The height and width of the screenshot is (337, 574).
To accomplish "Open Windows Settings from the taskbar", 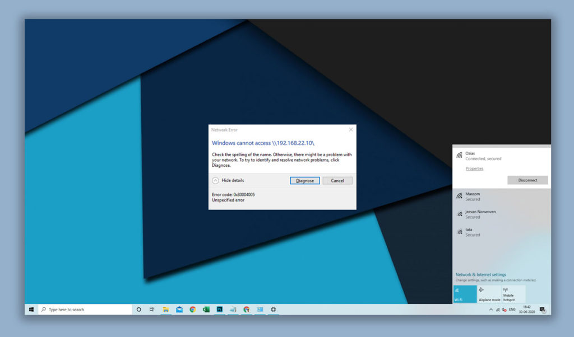I will [x=273, y=309].
